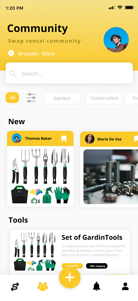138x301 pixels.
Task: Tap the location pin icon next to Brussels
Action: 11,54
